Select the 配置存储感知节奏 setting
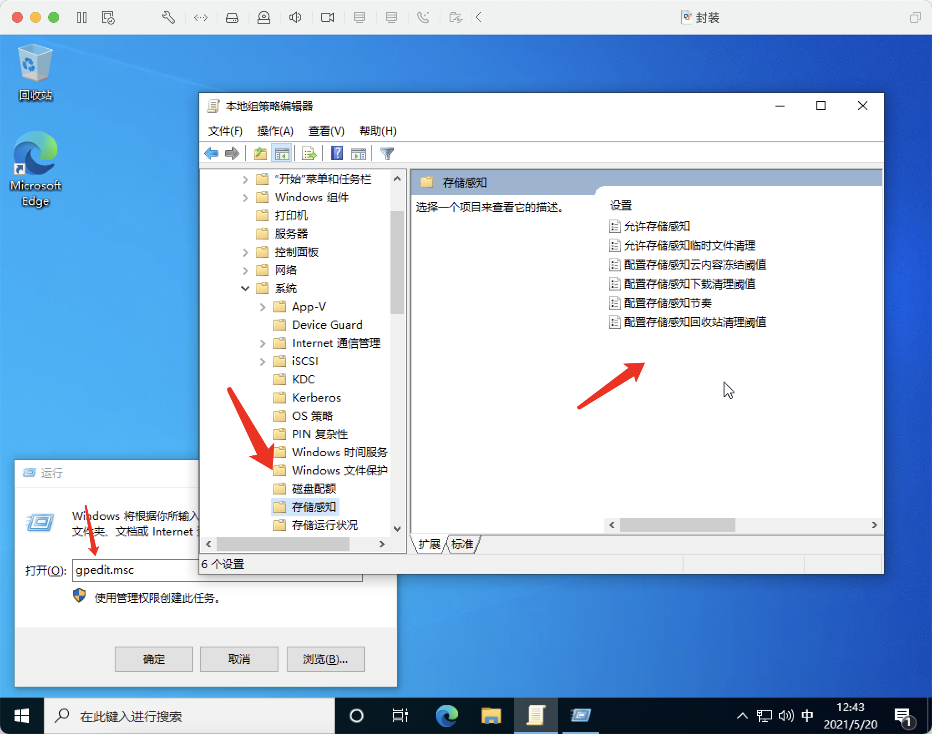Viewport: 932px width, 734px height. point(667,303)
